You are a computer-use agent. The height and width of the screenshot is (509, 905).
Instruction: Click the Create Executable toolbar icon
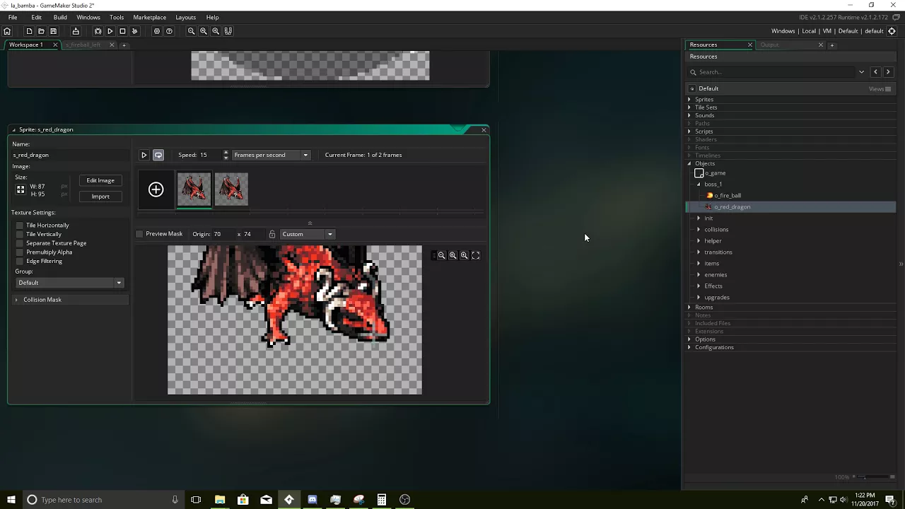pyautogui.click(x=76, y=31)
